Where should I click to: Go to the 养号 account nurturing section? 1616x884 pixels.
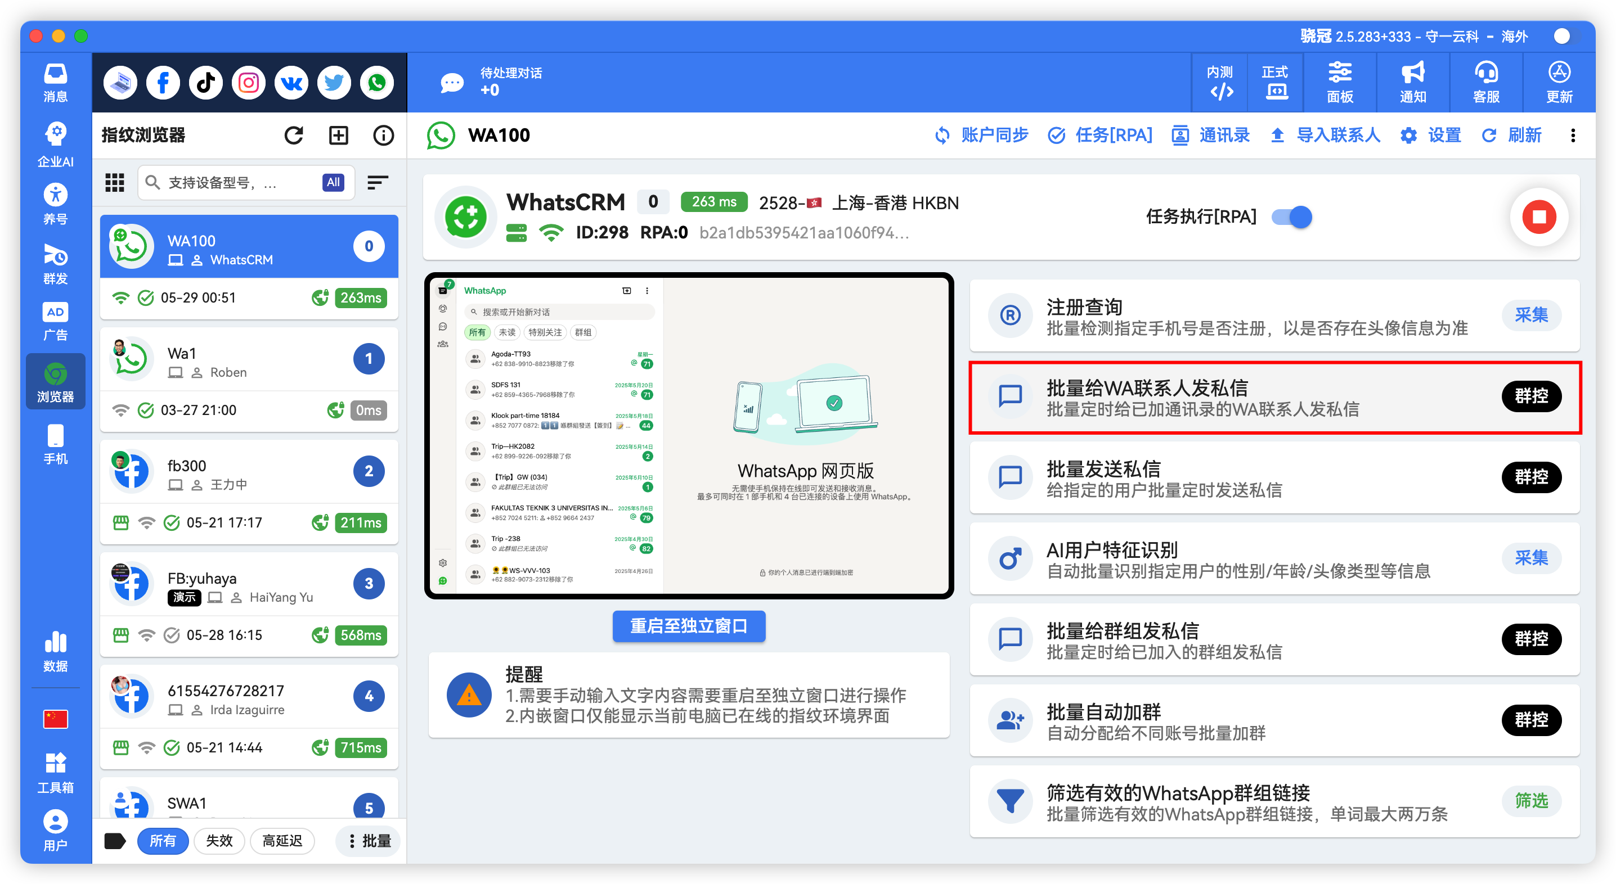click(x=55, y=204)
